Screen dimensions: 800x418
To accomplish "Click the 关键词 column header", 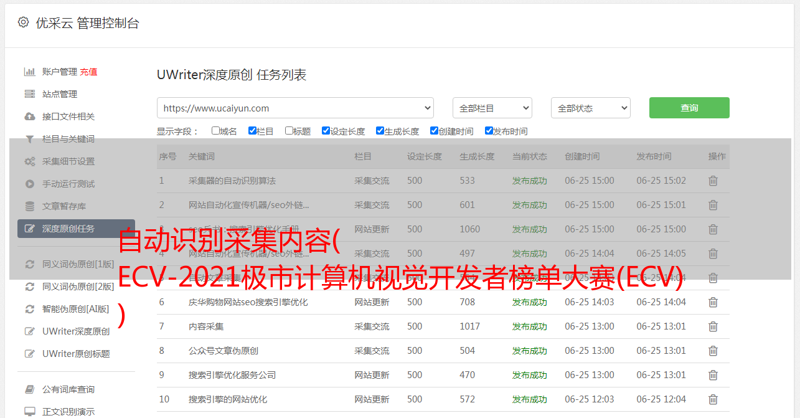I will tap(202, 156).
